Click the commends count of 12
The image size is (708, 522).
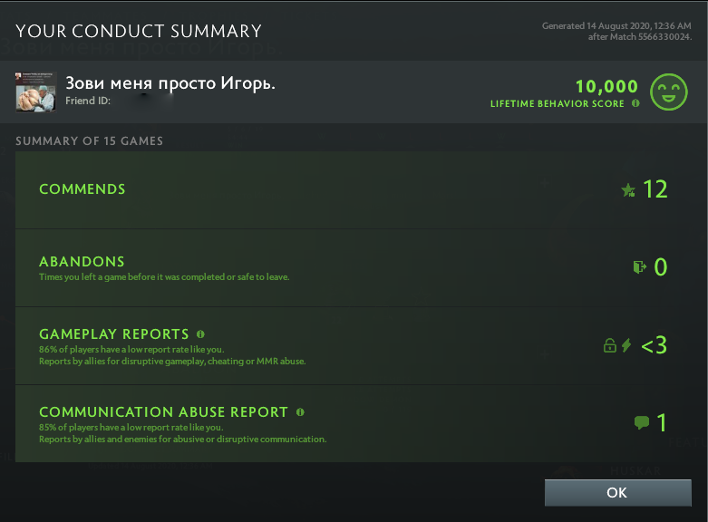click(x=655, y=189)
